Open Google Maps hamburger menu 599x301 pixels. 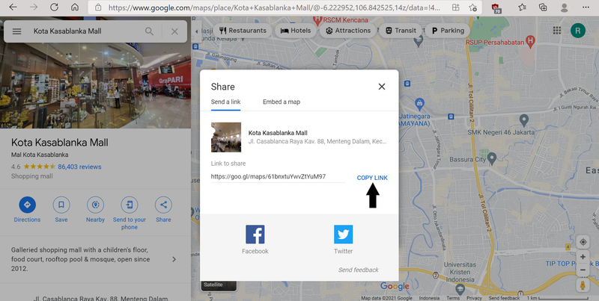(16, 31)
